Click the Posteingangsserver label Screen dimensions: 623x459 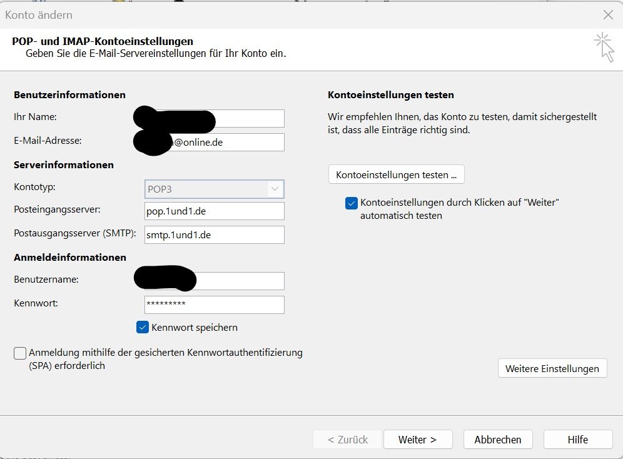pos(57,209)
